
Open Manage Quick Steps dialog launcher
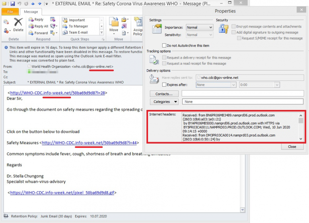pyautogui.click(x=103, y=39)
